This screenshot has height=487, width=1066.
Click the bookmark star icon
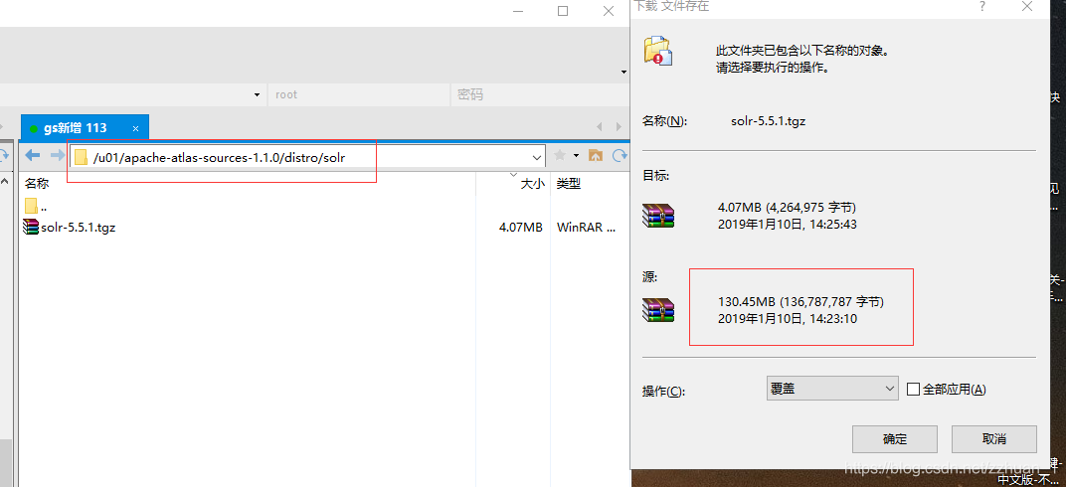pyautogui.click(x=560, y=155)
